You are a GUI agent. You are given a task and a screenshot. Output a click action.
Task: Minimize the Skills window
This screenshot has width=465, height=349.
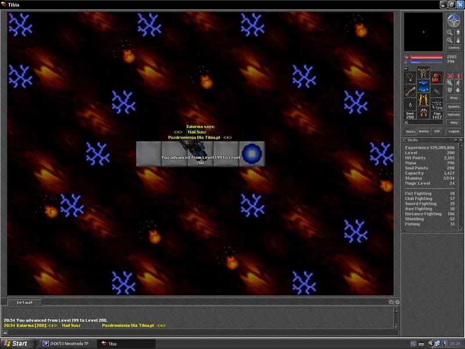click(456, 140)
